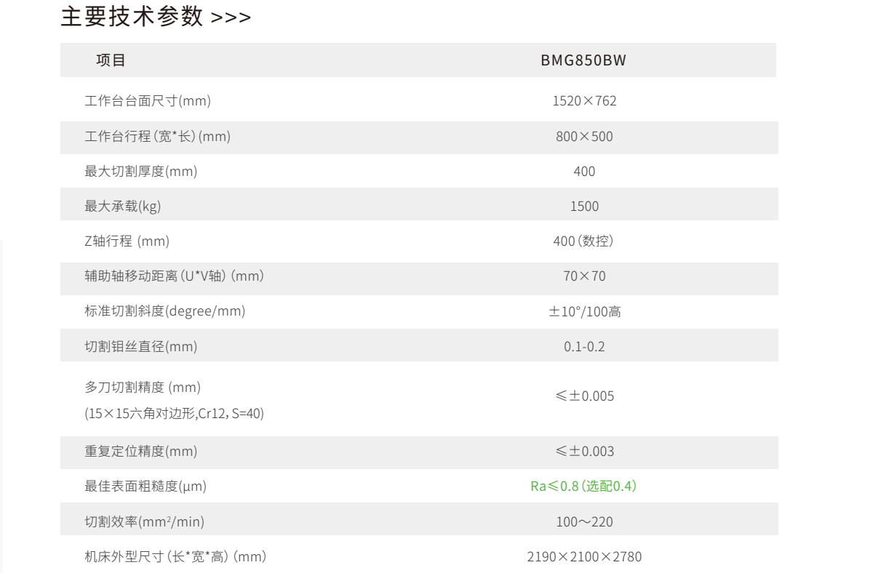The width and height of the screenshot is (873, 573).
Task: Click the green Ra≤0.8 (选配0.4) text
Action: (584, 486)
